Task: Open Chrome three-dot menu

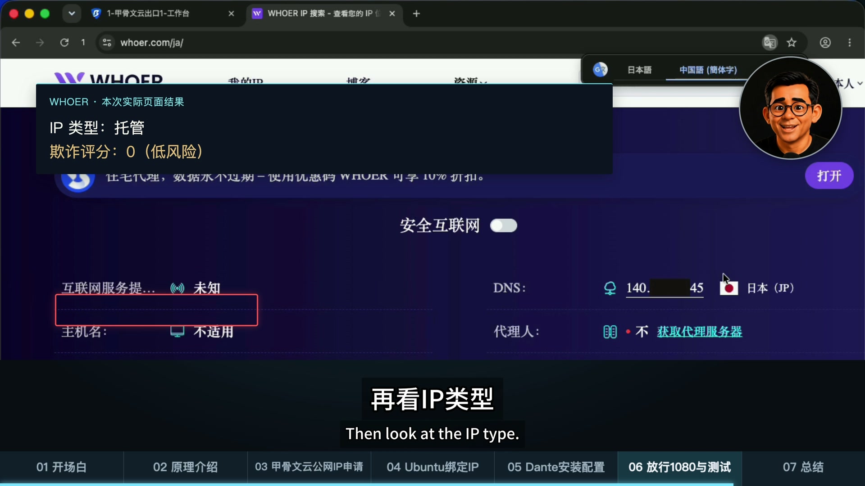Action: pos(850,42)
